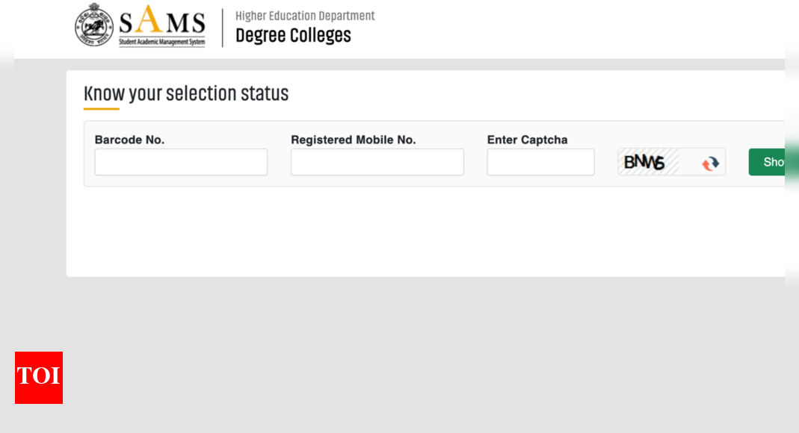799x433 pixels.
Task: Focus the Registered Mobile No. field
Action: (x=377, y=162)
